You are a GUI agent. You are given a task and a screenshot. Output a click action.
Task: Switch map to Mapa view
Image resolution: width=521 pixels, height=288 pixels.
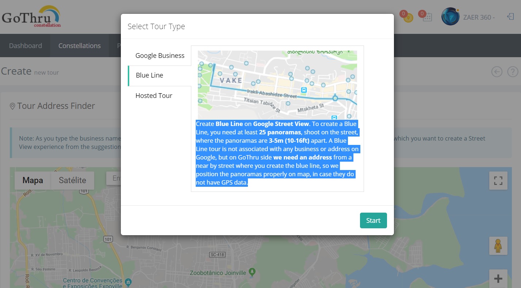33,180
